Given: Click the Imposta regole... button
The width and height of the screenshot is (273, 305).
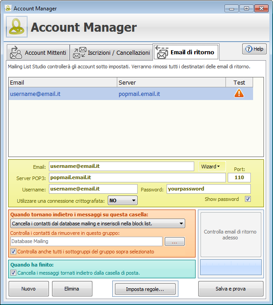Looking at the screenshot, I should click(144, 289).
